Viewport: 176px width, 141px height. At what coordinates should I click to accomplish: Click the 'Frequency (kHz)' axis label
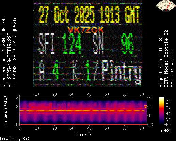click(x=5, y=111)
